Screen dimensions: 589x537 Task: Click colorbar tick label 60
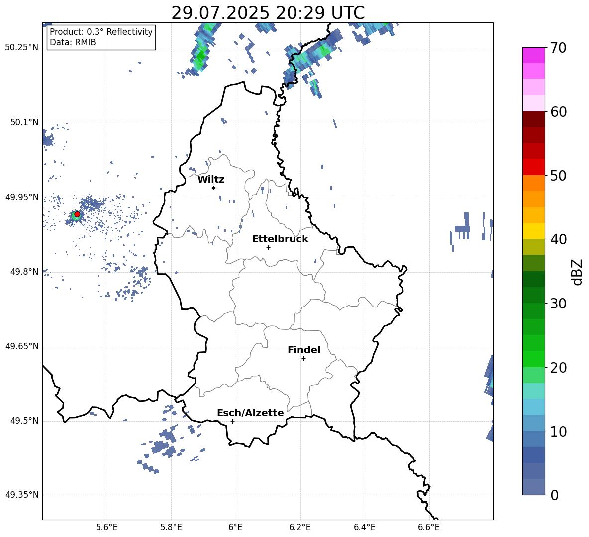[x=559, y=112]
